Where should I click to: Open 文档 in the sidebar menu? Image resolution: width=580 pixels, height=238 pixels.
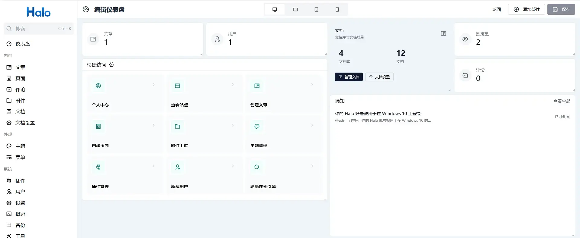(39, 111)
